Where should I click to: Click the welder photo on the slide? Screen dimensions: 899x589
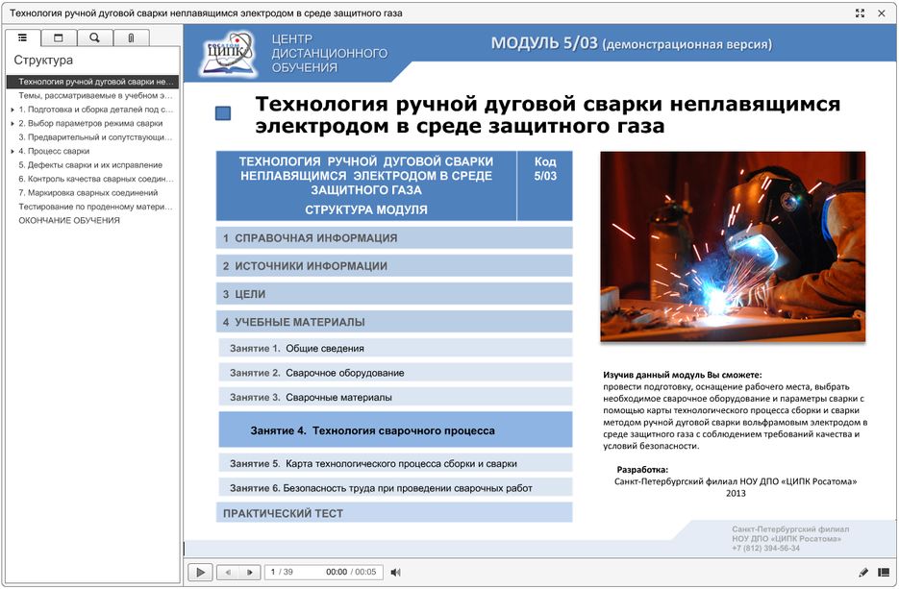pyautogui.click(x=733, y=247)
